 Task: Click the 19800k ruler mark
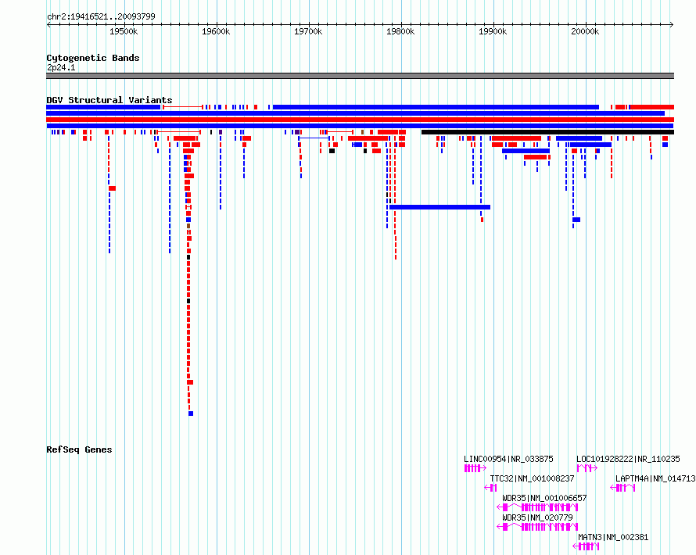coord(401,31)
